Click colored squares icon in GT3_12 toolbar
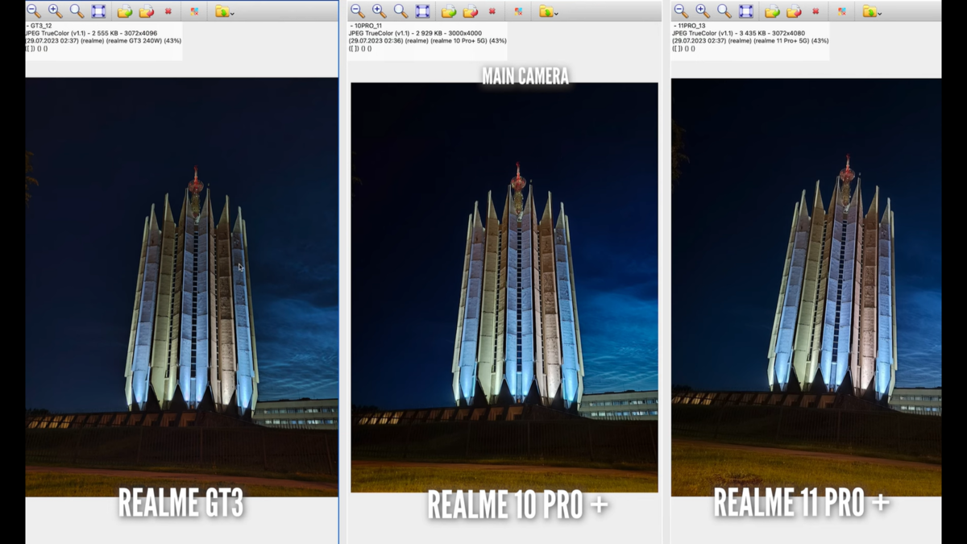 pos(194,11)
